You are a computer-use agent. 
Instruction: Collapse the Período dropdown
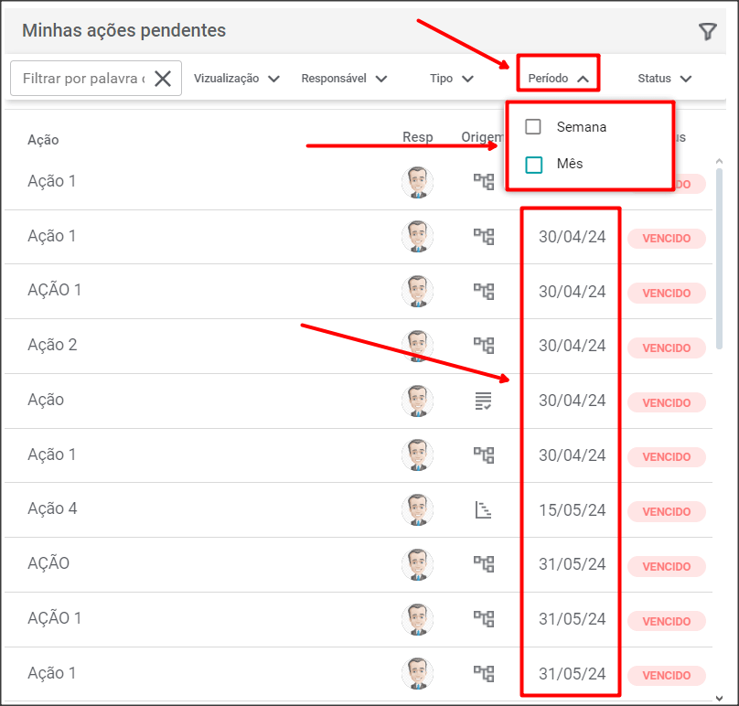click(x=559, y=79)
